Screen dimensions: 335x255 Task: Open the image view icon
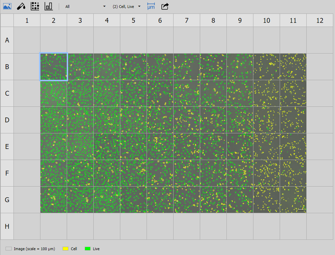pos(7,7)
